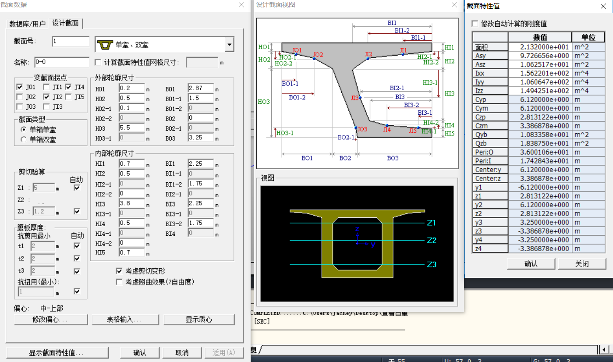Open 表格输入... dialog

124,319
